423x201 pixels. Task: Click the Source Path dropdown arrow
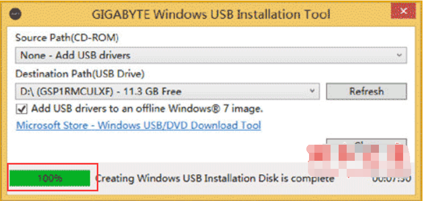pos(399,55)
